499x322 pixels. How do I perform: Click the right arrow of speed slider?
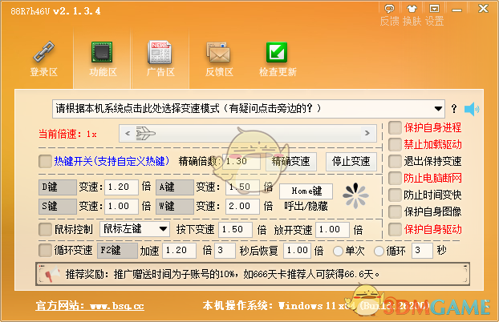[x=367, y=133]
